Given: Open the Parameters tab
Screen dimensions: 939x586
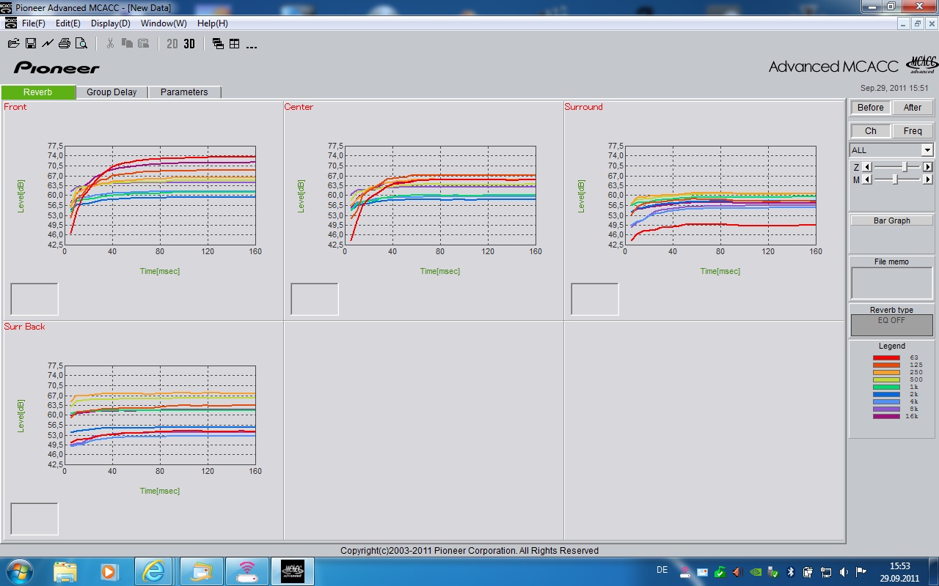Looking at the screenshot, I should click(x=184, y=92).
